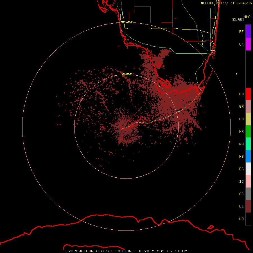Click the [CLAS] units label
This screenshot has width=253, height=253.
[238, 19]
